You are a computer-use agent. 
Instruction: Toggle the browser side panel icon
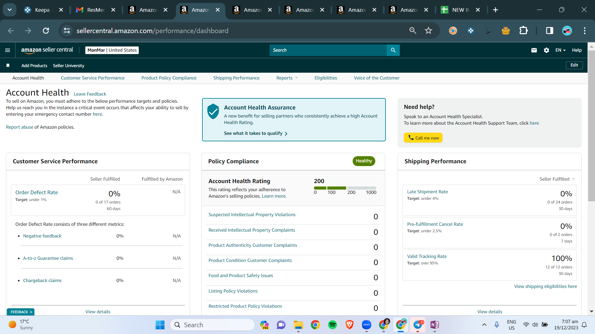[549, 31]
